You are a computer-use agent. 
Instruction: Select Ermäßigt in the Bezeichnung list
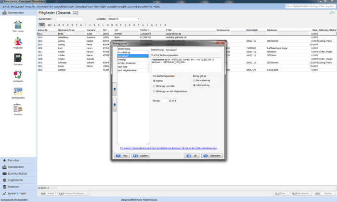123,60
